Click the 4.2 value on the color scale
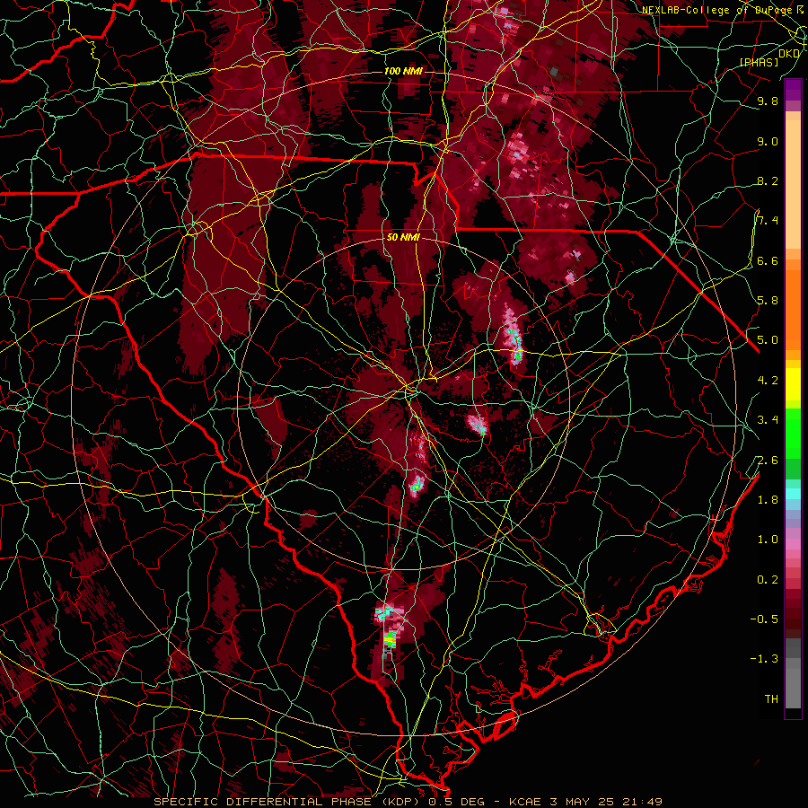This screenshot has width=808, height=808. [x=768, y=380]
